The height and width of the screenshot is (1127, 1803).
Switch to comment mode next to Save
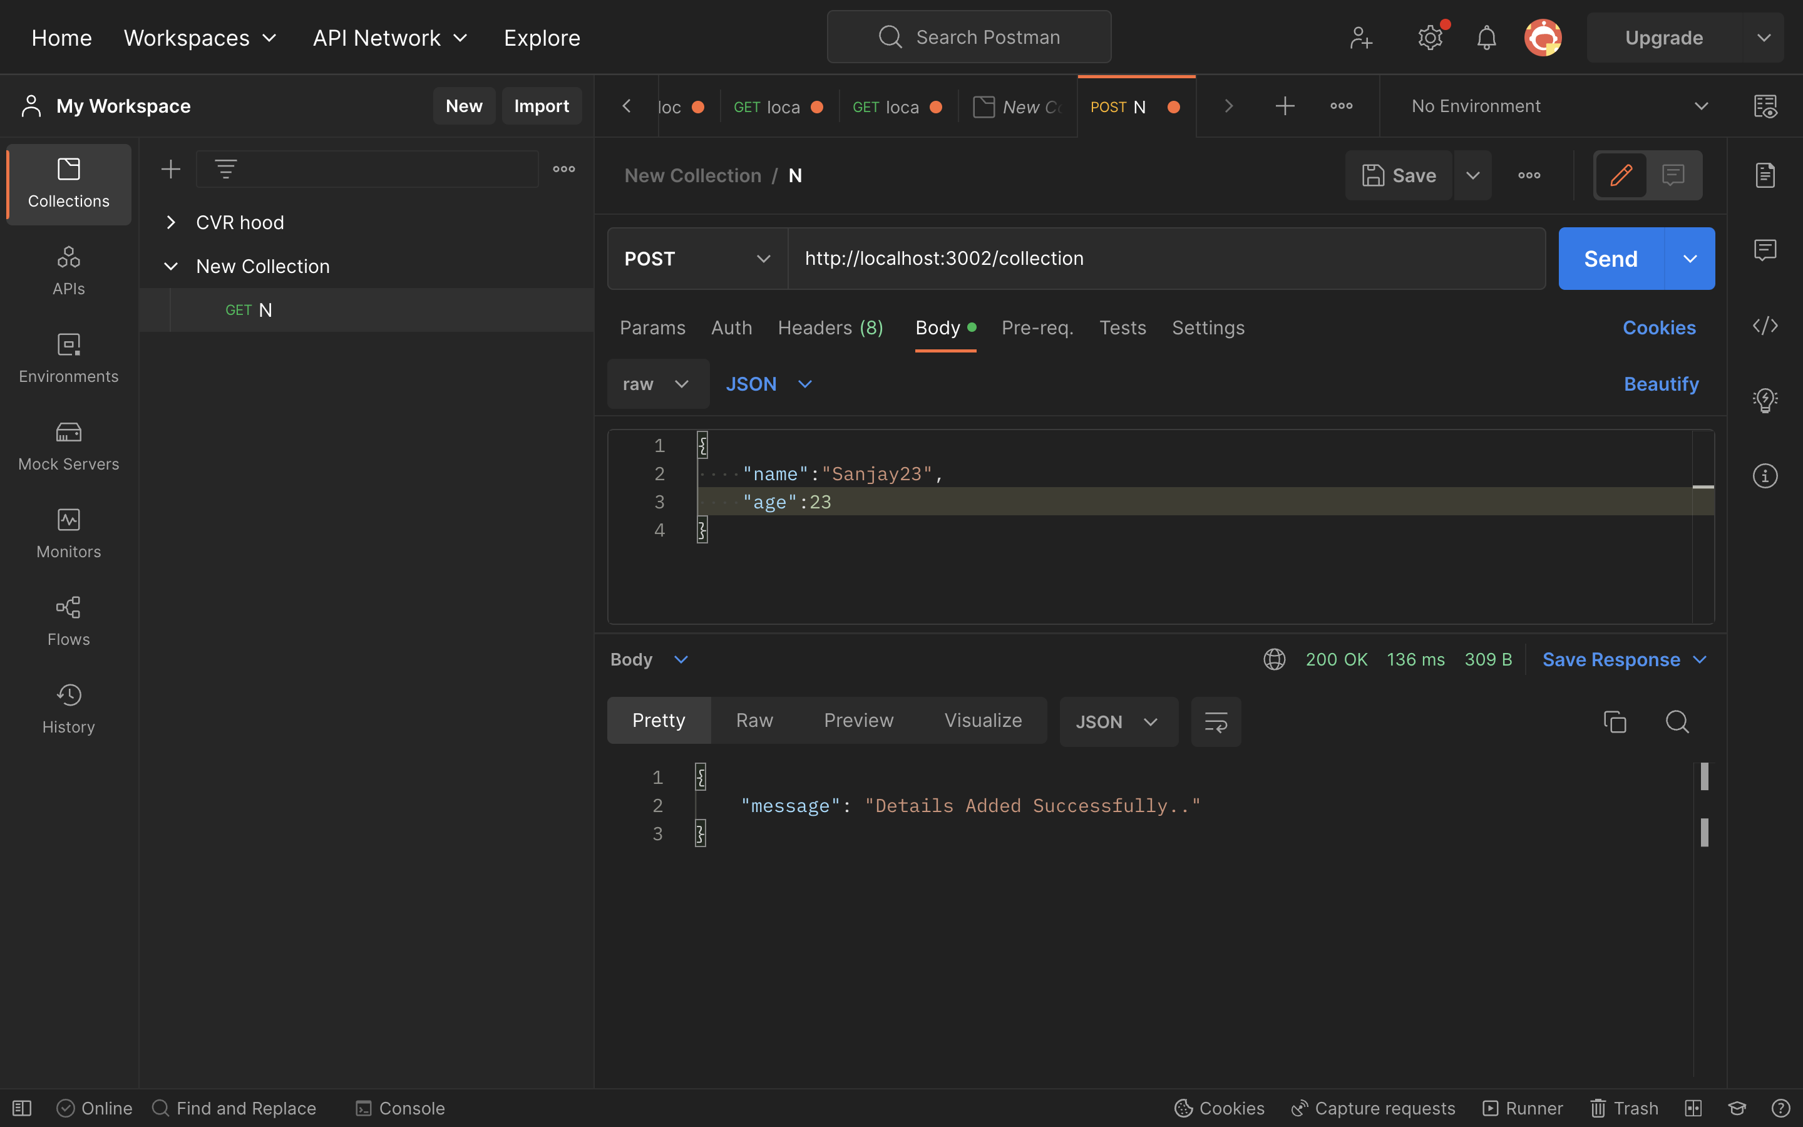coord(1673,175)
